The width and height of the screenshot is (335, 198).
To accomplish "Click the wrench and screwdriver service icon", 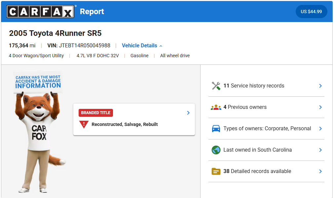I will [216, 86].
